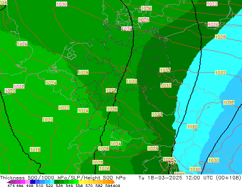Screen dimensions: 242x187
Task: Click the purple left arrow of color scale
Action: (9, 182)
